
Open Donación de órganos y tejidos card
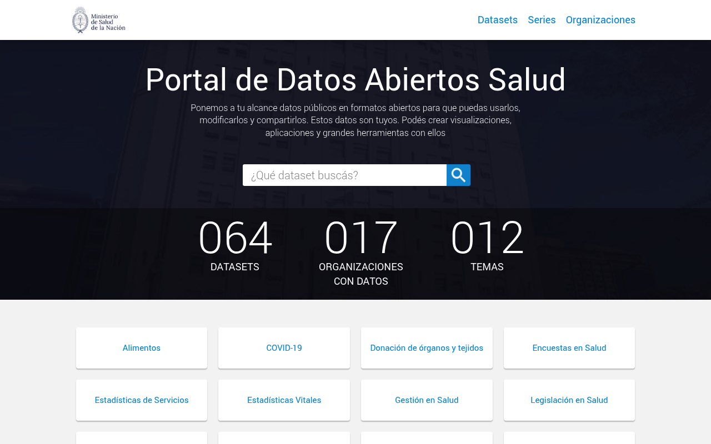pos(427,348)
